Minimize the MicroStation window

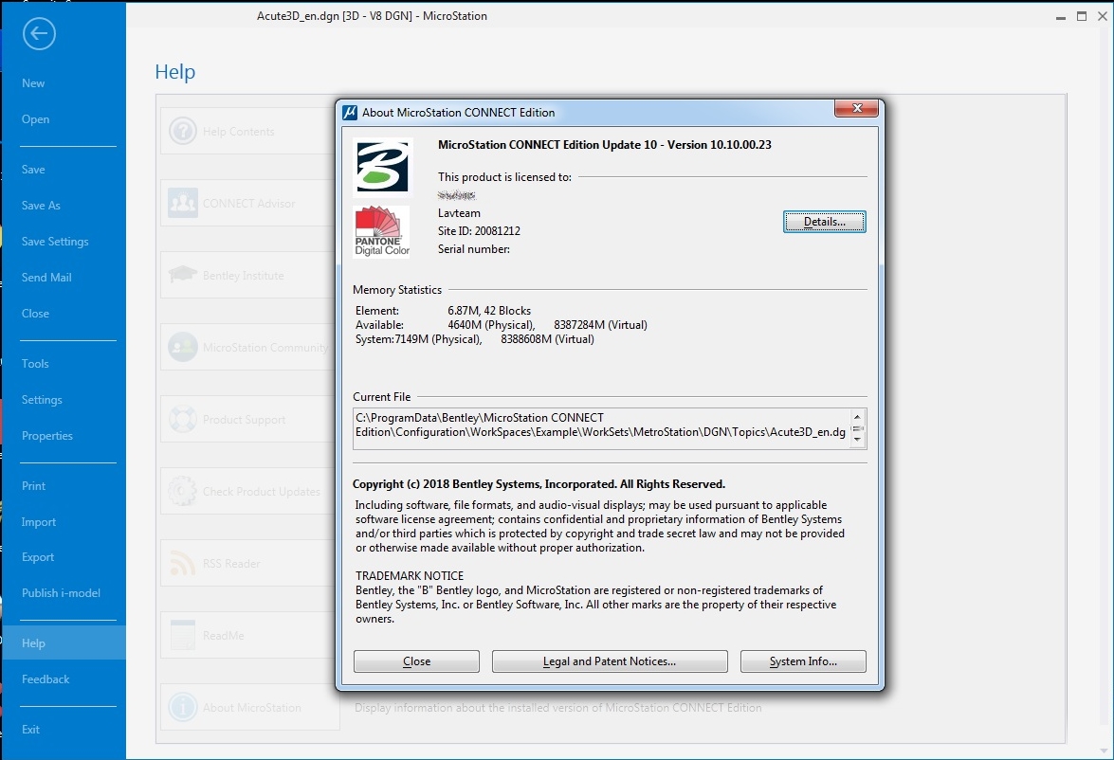(1061, 16)
